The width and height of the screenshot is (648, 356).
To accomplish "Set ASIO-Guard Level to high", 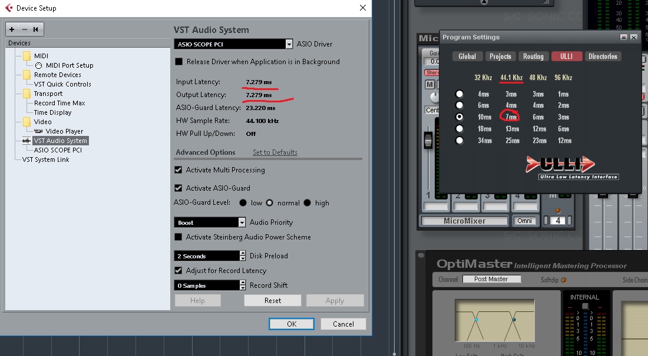I will point(308,203).
